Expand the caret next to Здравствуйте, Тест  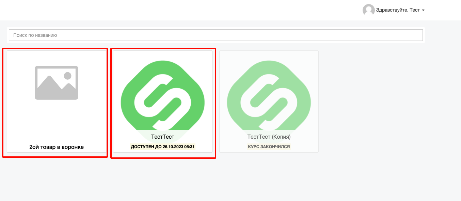423,11
